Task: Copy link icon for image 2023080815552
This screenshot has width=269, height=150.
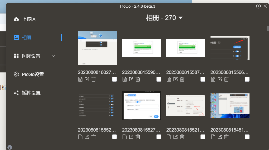Action: tap(80, 137)
